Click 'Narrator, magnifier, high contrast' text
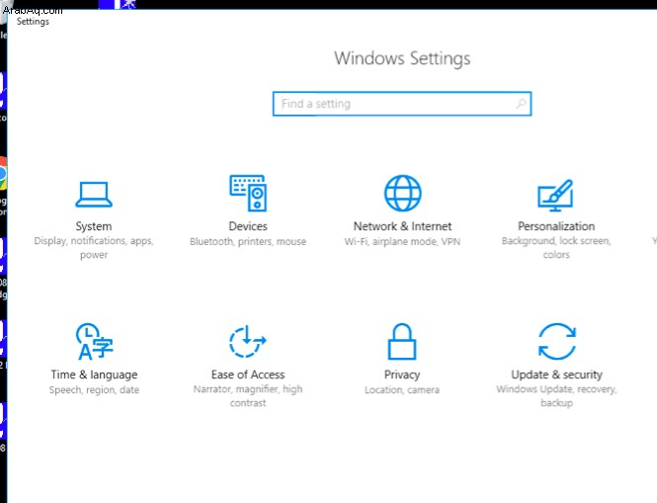The width and height of the screenshot is (657, 503). 248,396
